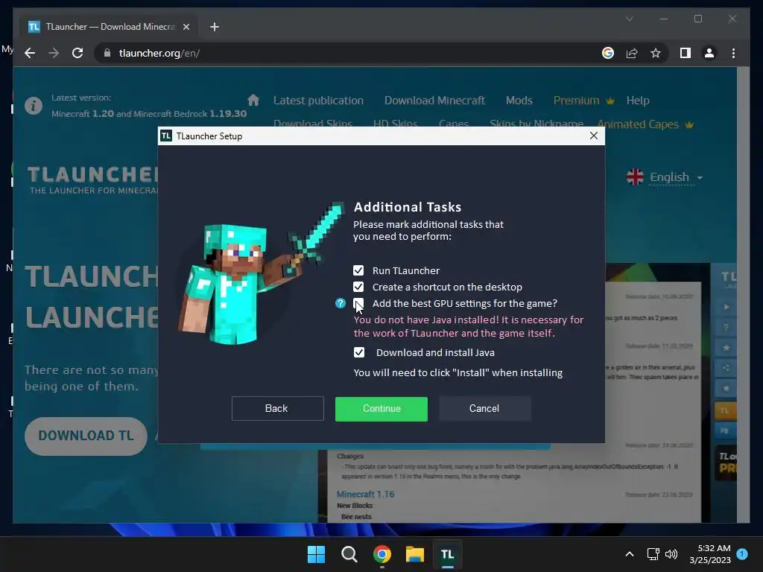Open the tab search dropdown arrow

[x=629, y=19]
